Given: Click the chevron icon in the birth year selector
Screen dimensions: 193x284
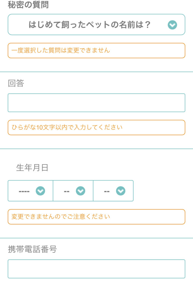Looking at the screenshot, I should coord(40,191).
